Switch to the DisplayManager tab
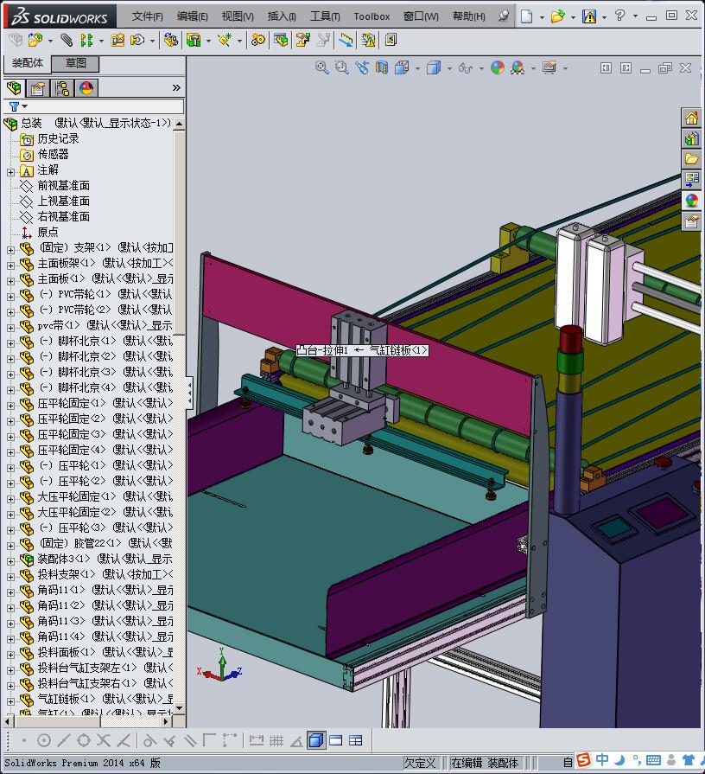 coord(86,88)
